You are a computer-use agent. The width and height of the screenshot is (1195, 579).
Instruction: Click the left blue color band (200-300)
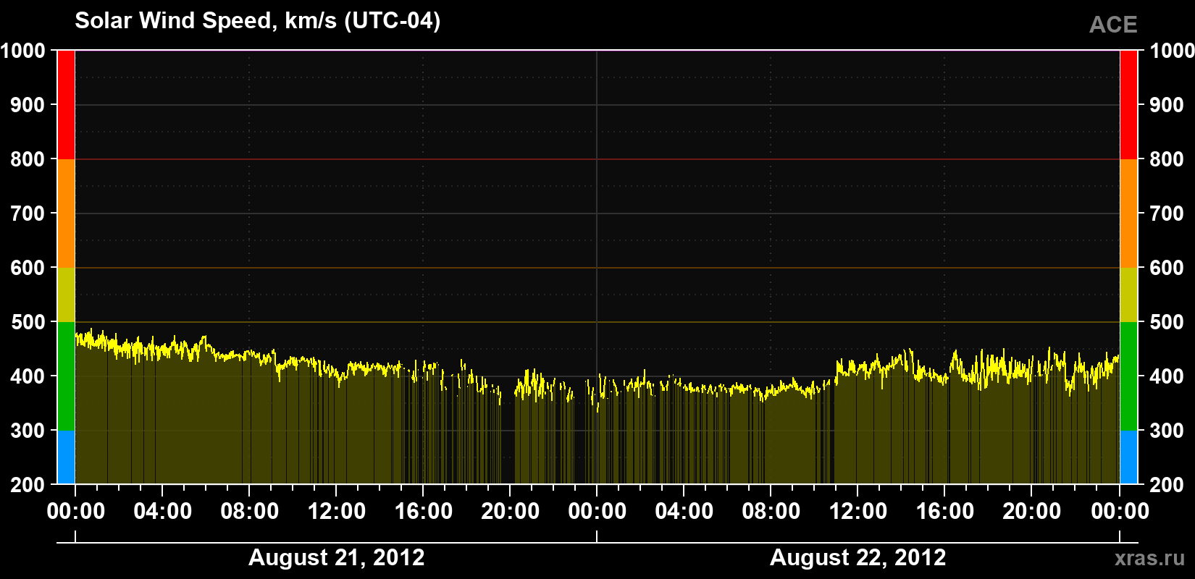pyautogui.click(x=66, y=457)
